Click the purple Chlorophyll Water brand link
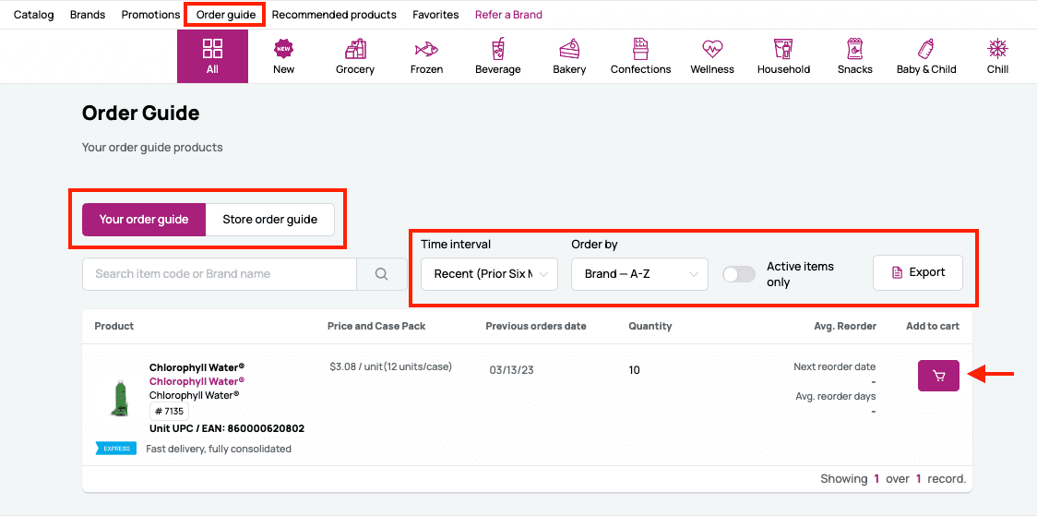Image resolution: width=1037 pixels, height=516 pixels. pos(197,381)
